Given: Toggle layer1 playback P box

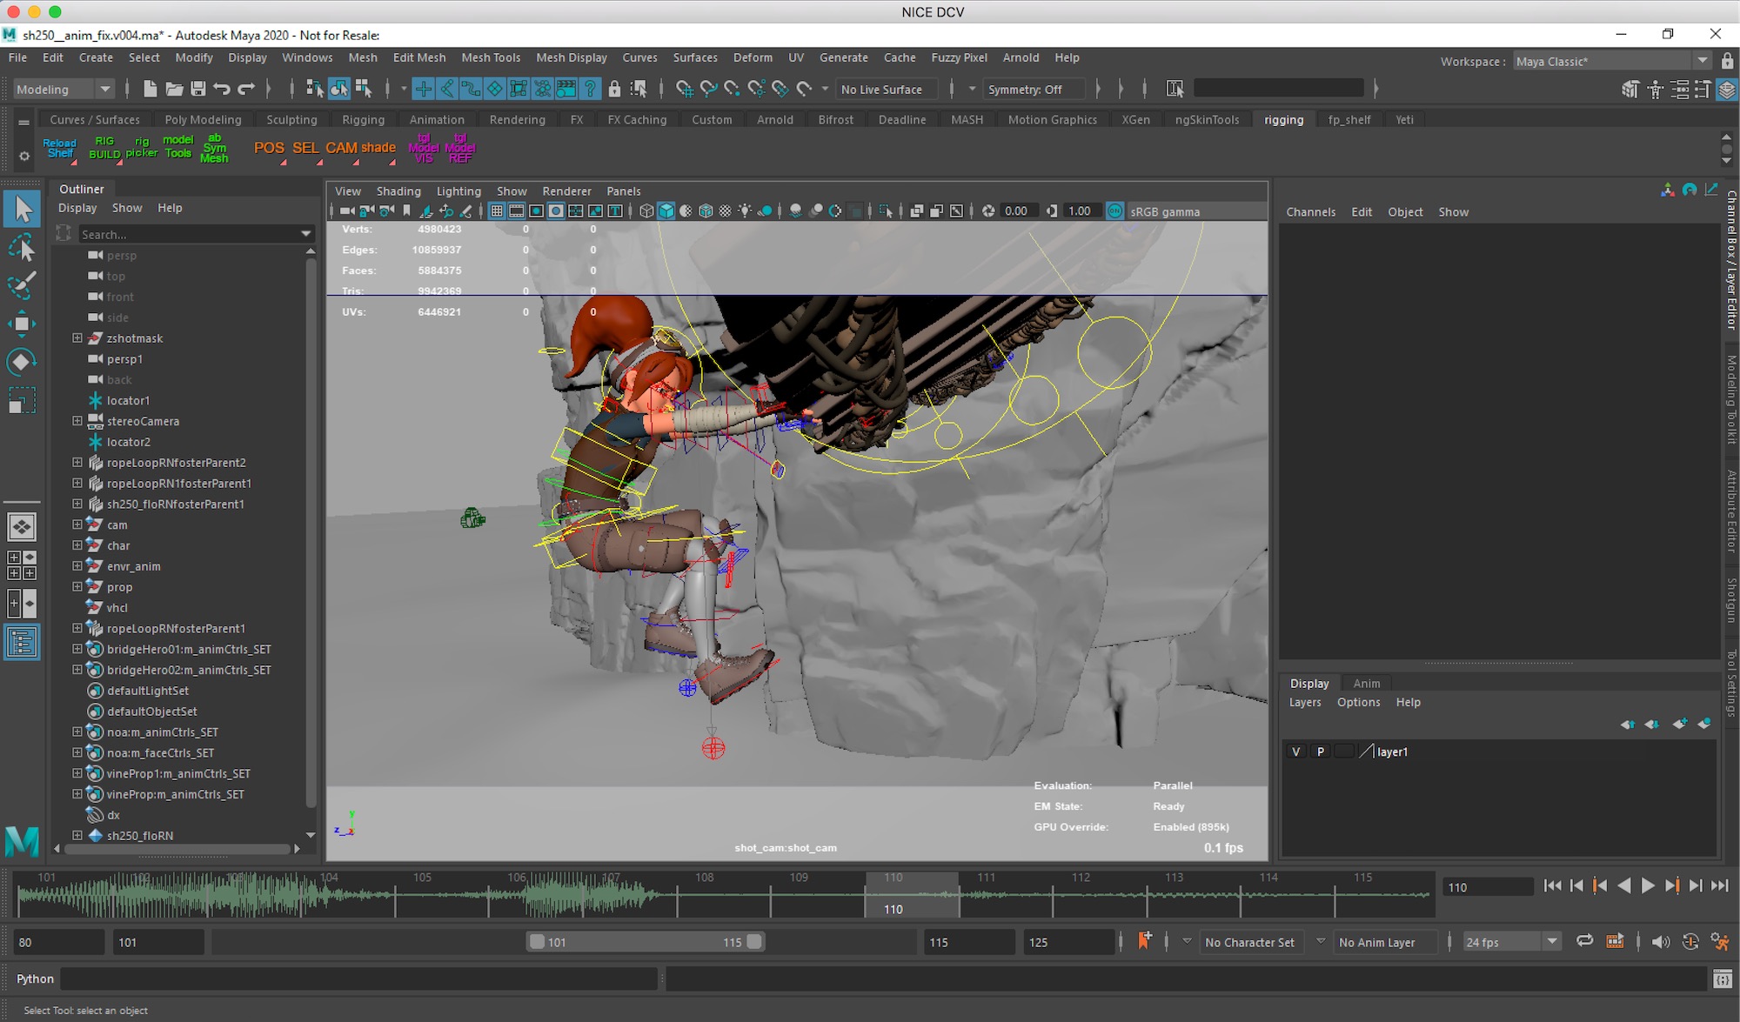Looking at the screenshot, I should (x=1320, y=751).
